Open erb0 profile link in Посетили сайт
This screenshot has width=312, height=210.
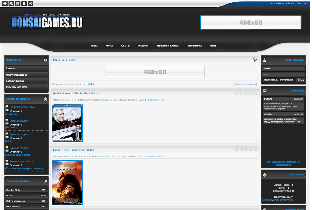click(276, 200)
